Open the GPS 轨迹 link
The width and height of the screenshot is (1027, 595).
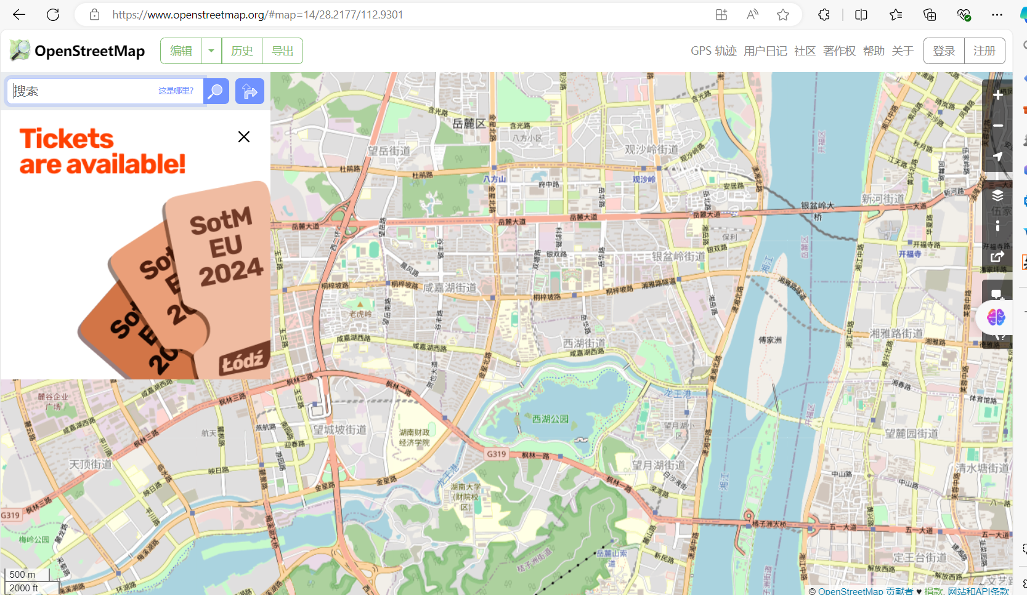pos(713,51)
